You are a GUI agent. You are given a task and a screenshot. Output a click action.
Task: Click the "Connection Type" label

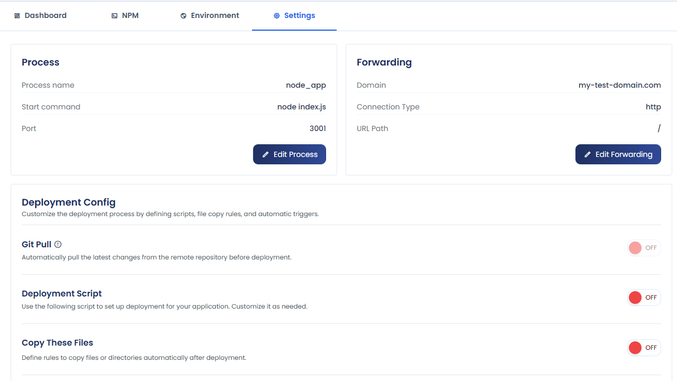tap(388, 107)
